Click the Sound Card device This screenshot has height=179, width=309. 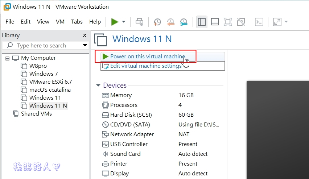[x=162, y=154]
